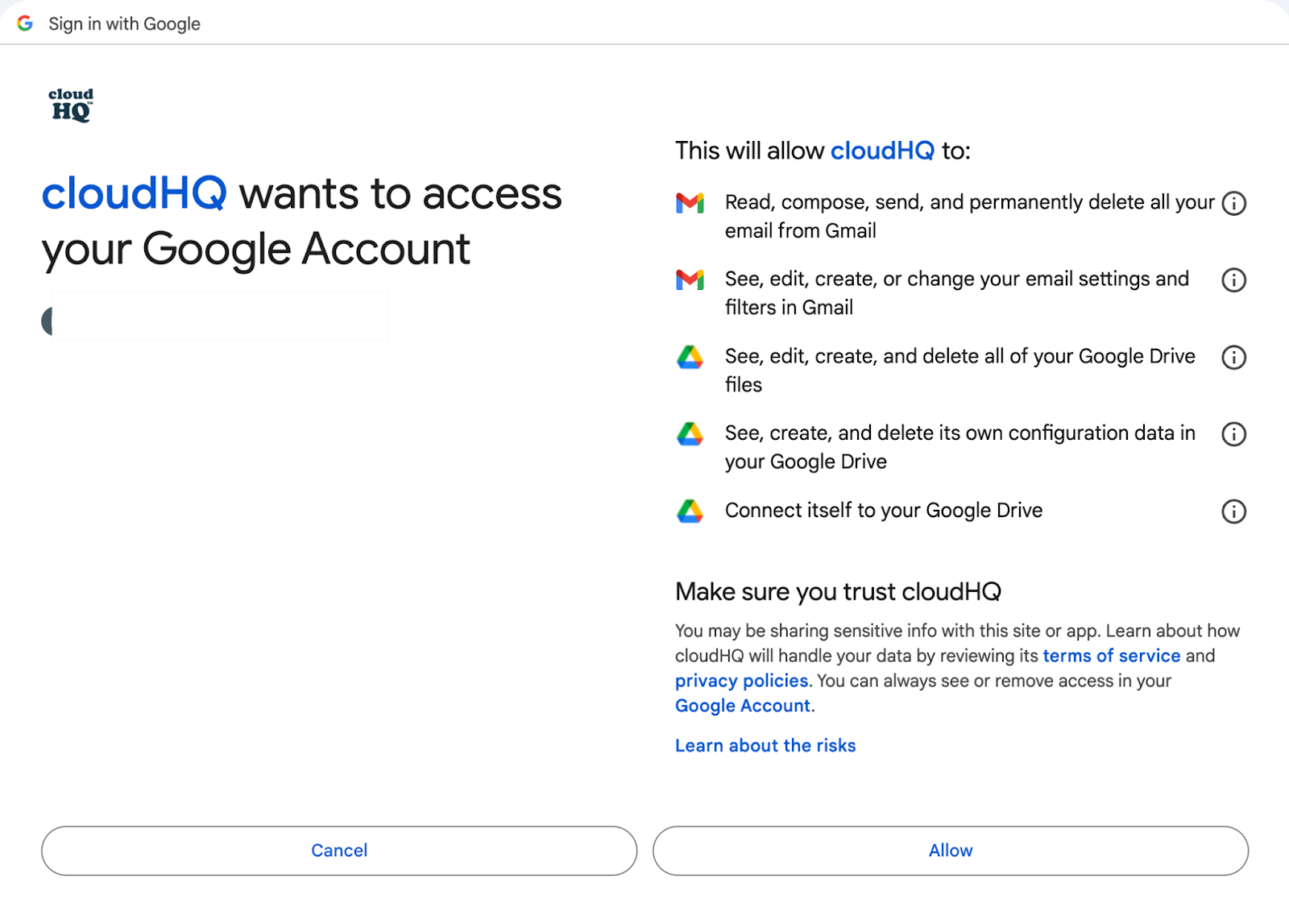
Task: Click the cloudHQ logo
Action: [x=71, y=106]
